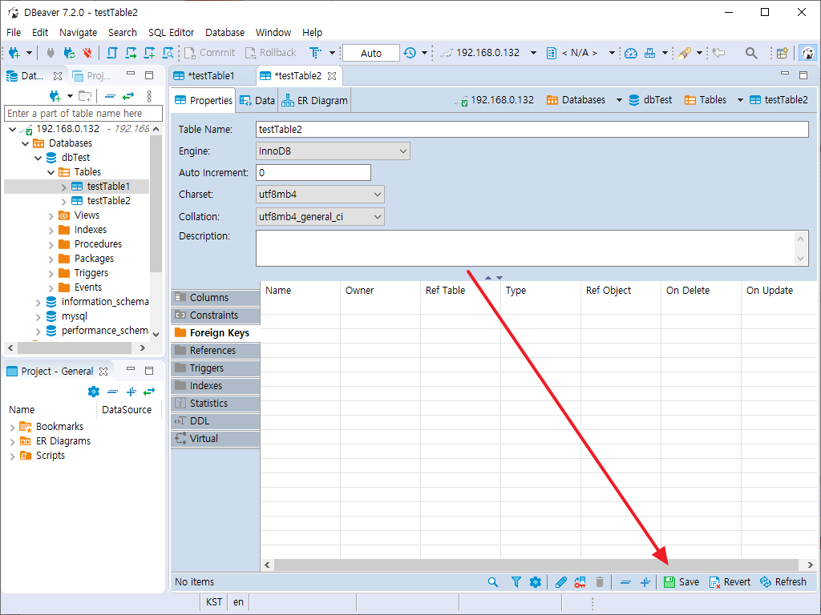The image size is (821, 615).
Task: Click the filter funnel icon in bottom bar
Action: click(516, 582)
